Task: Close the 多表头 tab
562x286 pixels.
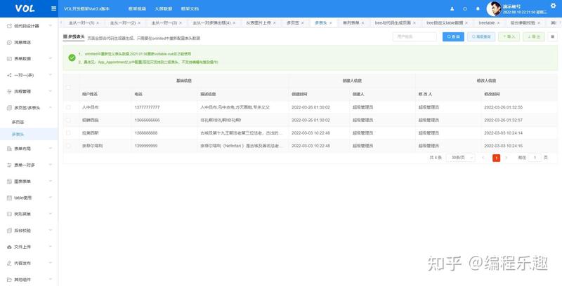Action: click(330, 23)
